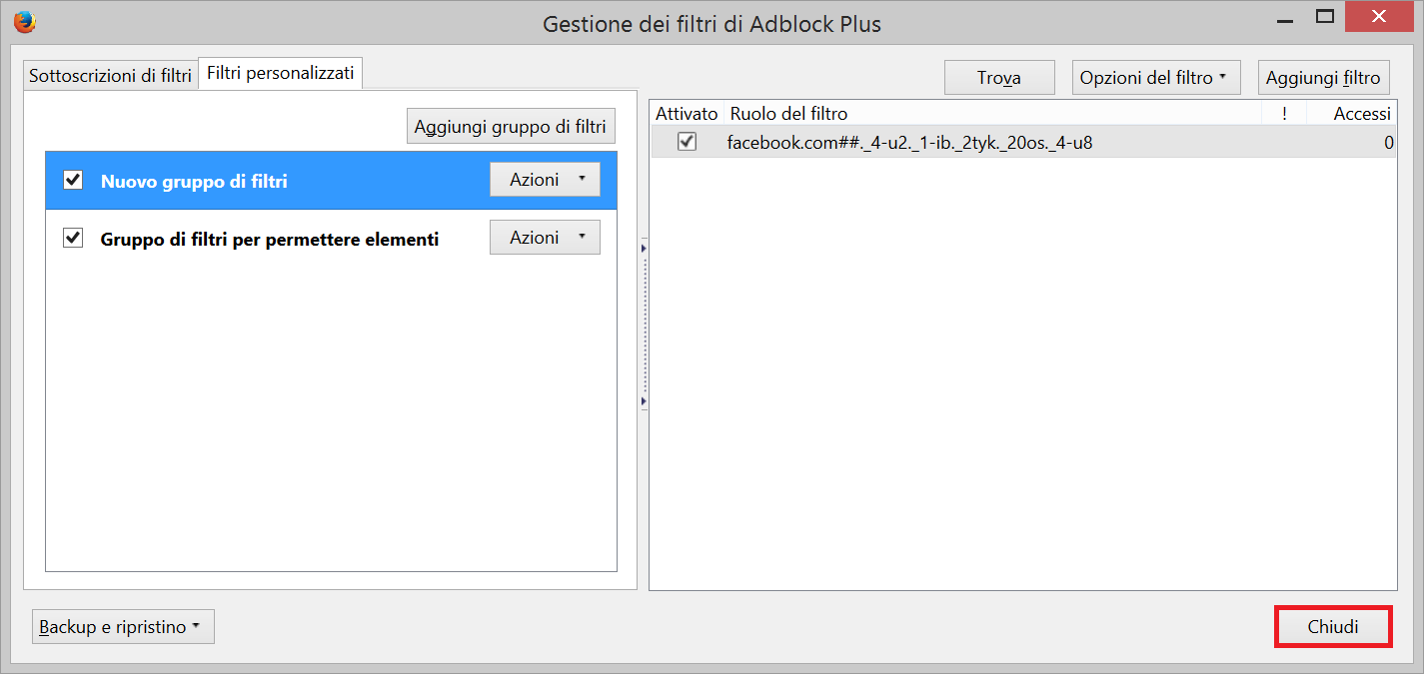Uncheck Gruppo di filtri per permettere elementi
The width and height of the screenshot is (1424, 674).
pos(73,239)
